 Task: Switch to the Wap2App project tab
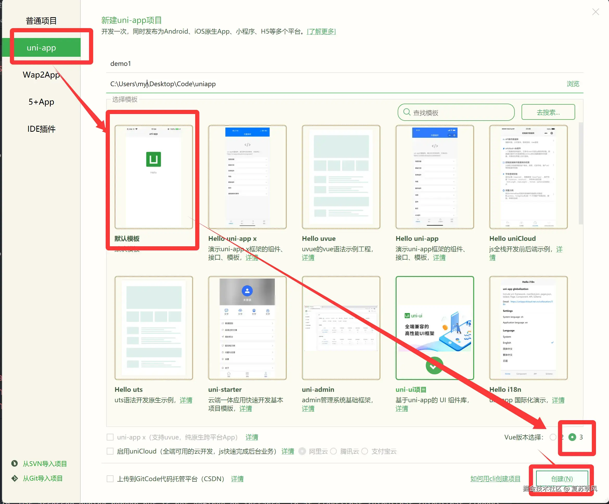pos(41,75)
